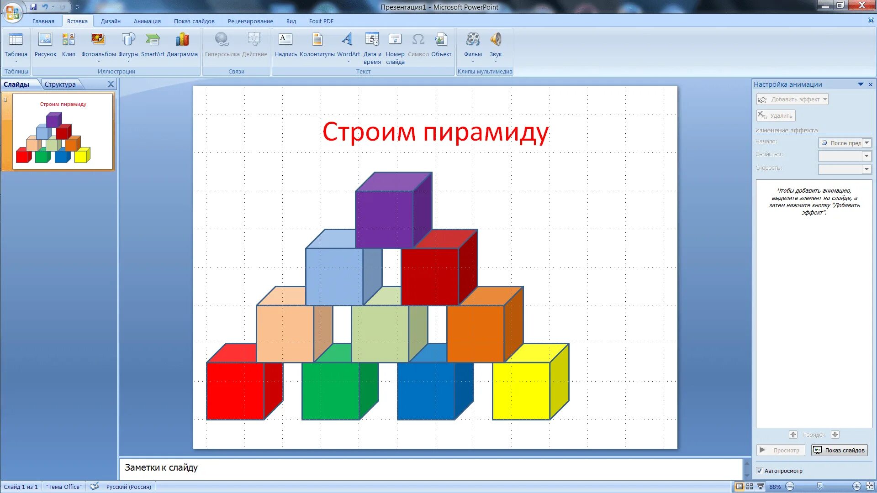Switch to slide sorter view in the status bar

pos(750,487)
